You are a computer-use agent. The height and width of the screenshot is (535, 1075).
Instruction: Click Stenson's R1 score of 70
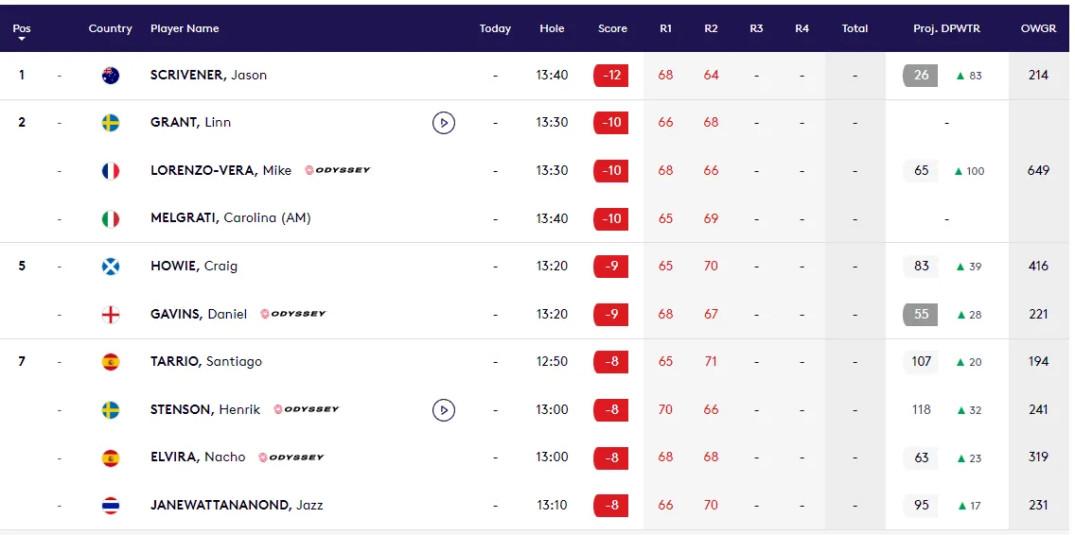[665, 409]
